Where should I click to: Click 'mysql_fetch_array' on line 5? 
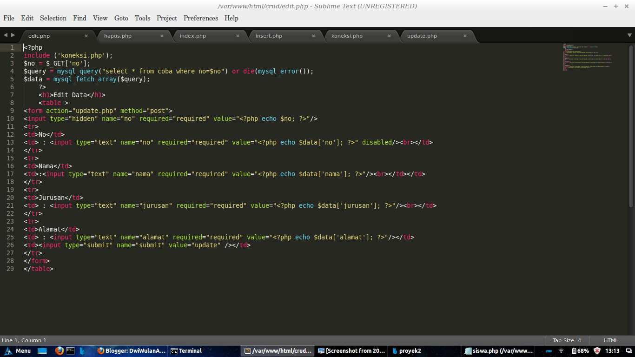[85, 79]
